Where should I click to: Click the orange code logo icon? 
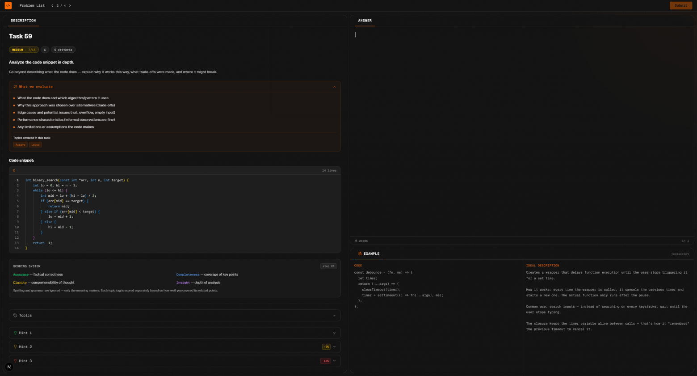coord(8,5)
